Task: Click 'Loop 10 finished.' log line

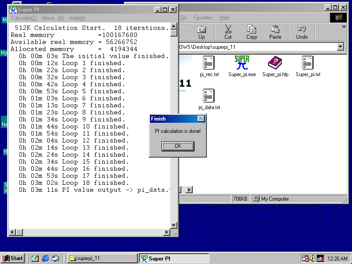Action: point(74,126)
